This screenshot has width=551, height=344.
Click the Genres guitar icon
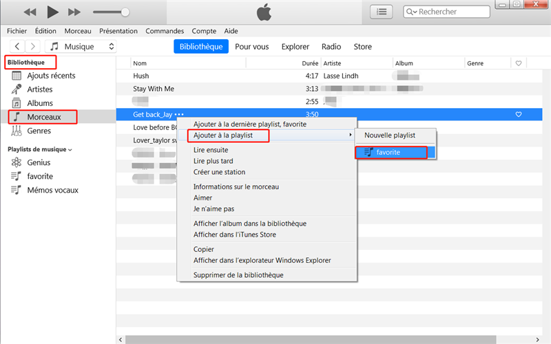click(x=17, y=131)
